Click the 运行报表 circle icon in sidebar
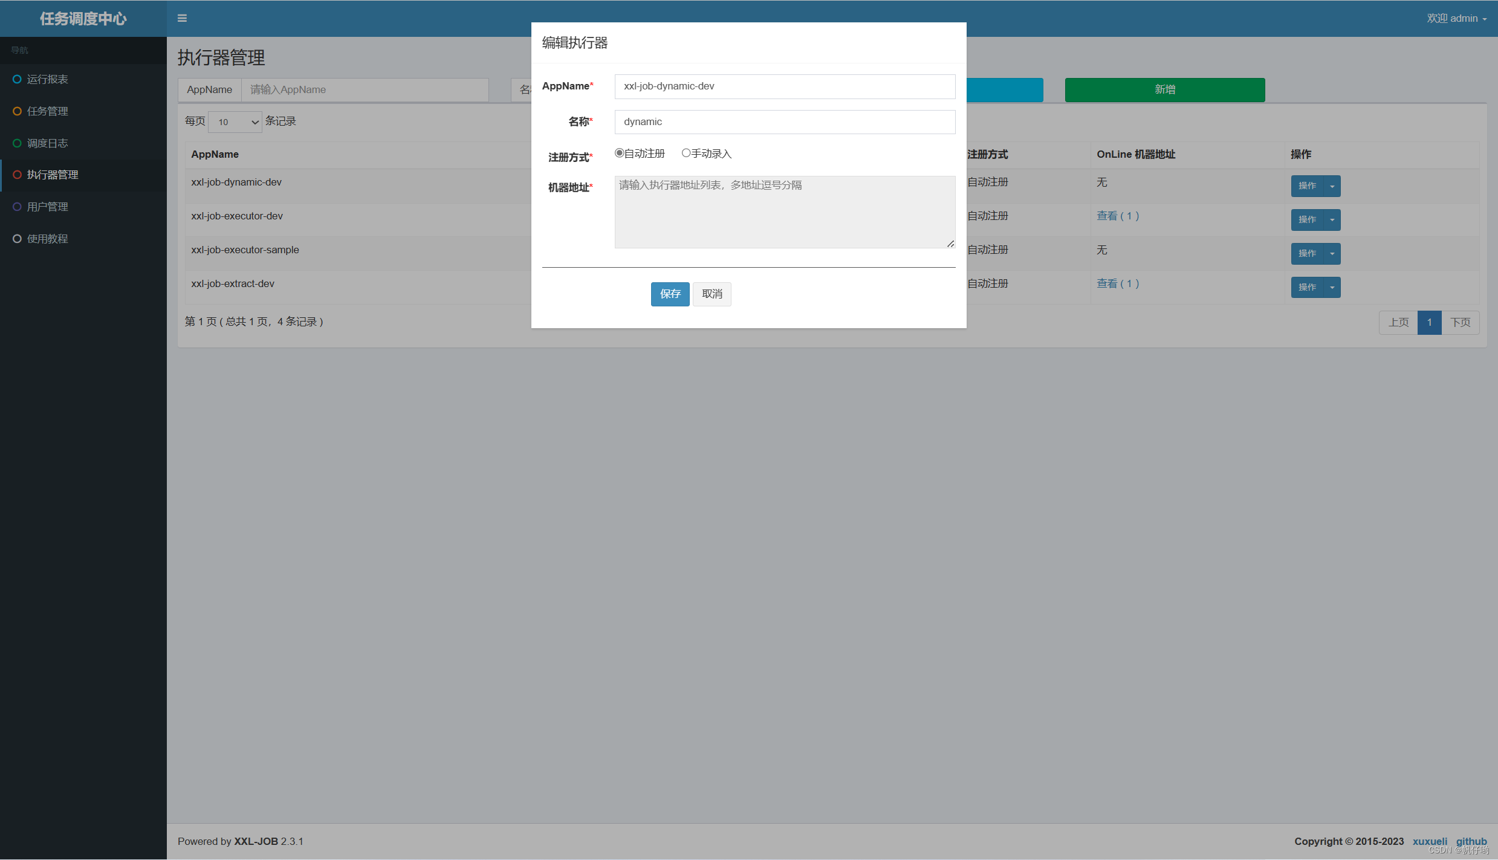The image size is (1498, 860). coord(17,79)
